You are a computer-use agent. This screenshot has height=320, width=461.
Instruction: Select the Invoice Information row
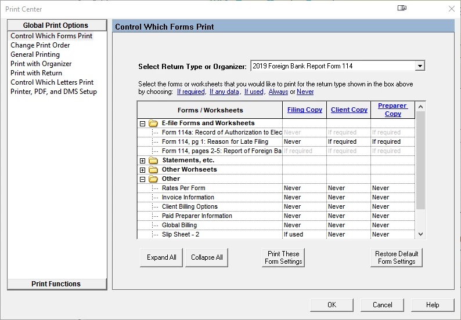pos(276,197)
